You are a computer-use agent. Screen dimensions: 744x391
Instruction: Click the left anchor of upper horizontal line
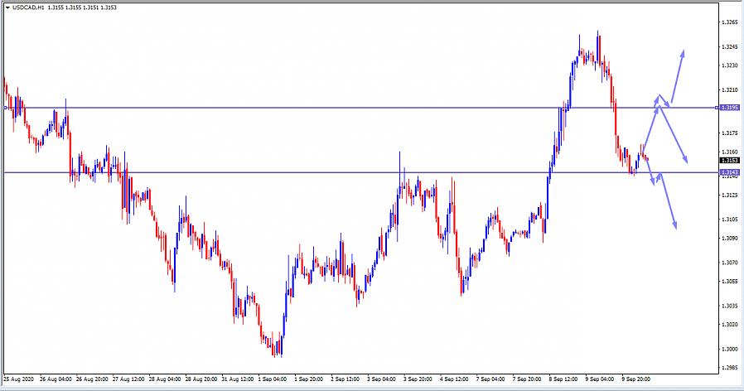point(6,108)
